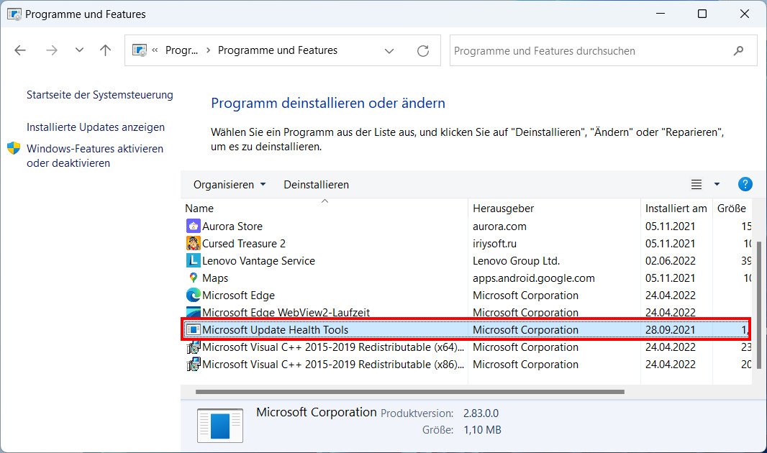Minimize the Programme und Features window
The height and width of the screenshot is (453, 767).
(x=661, y=14)
